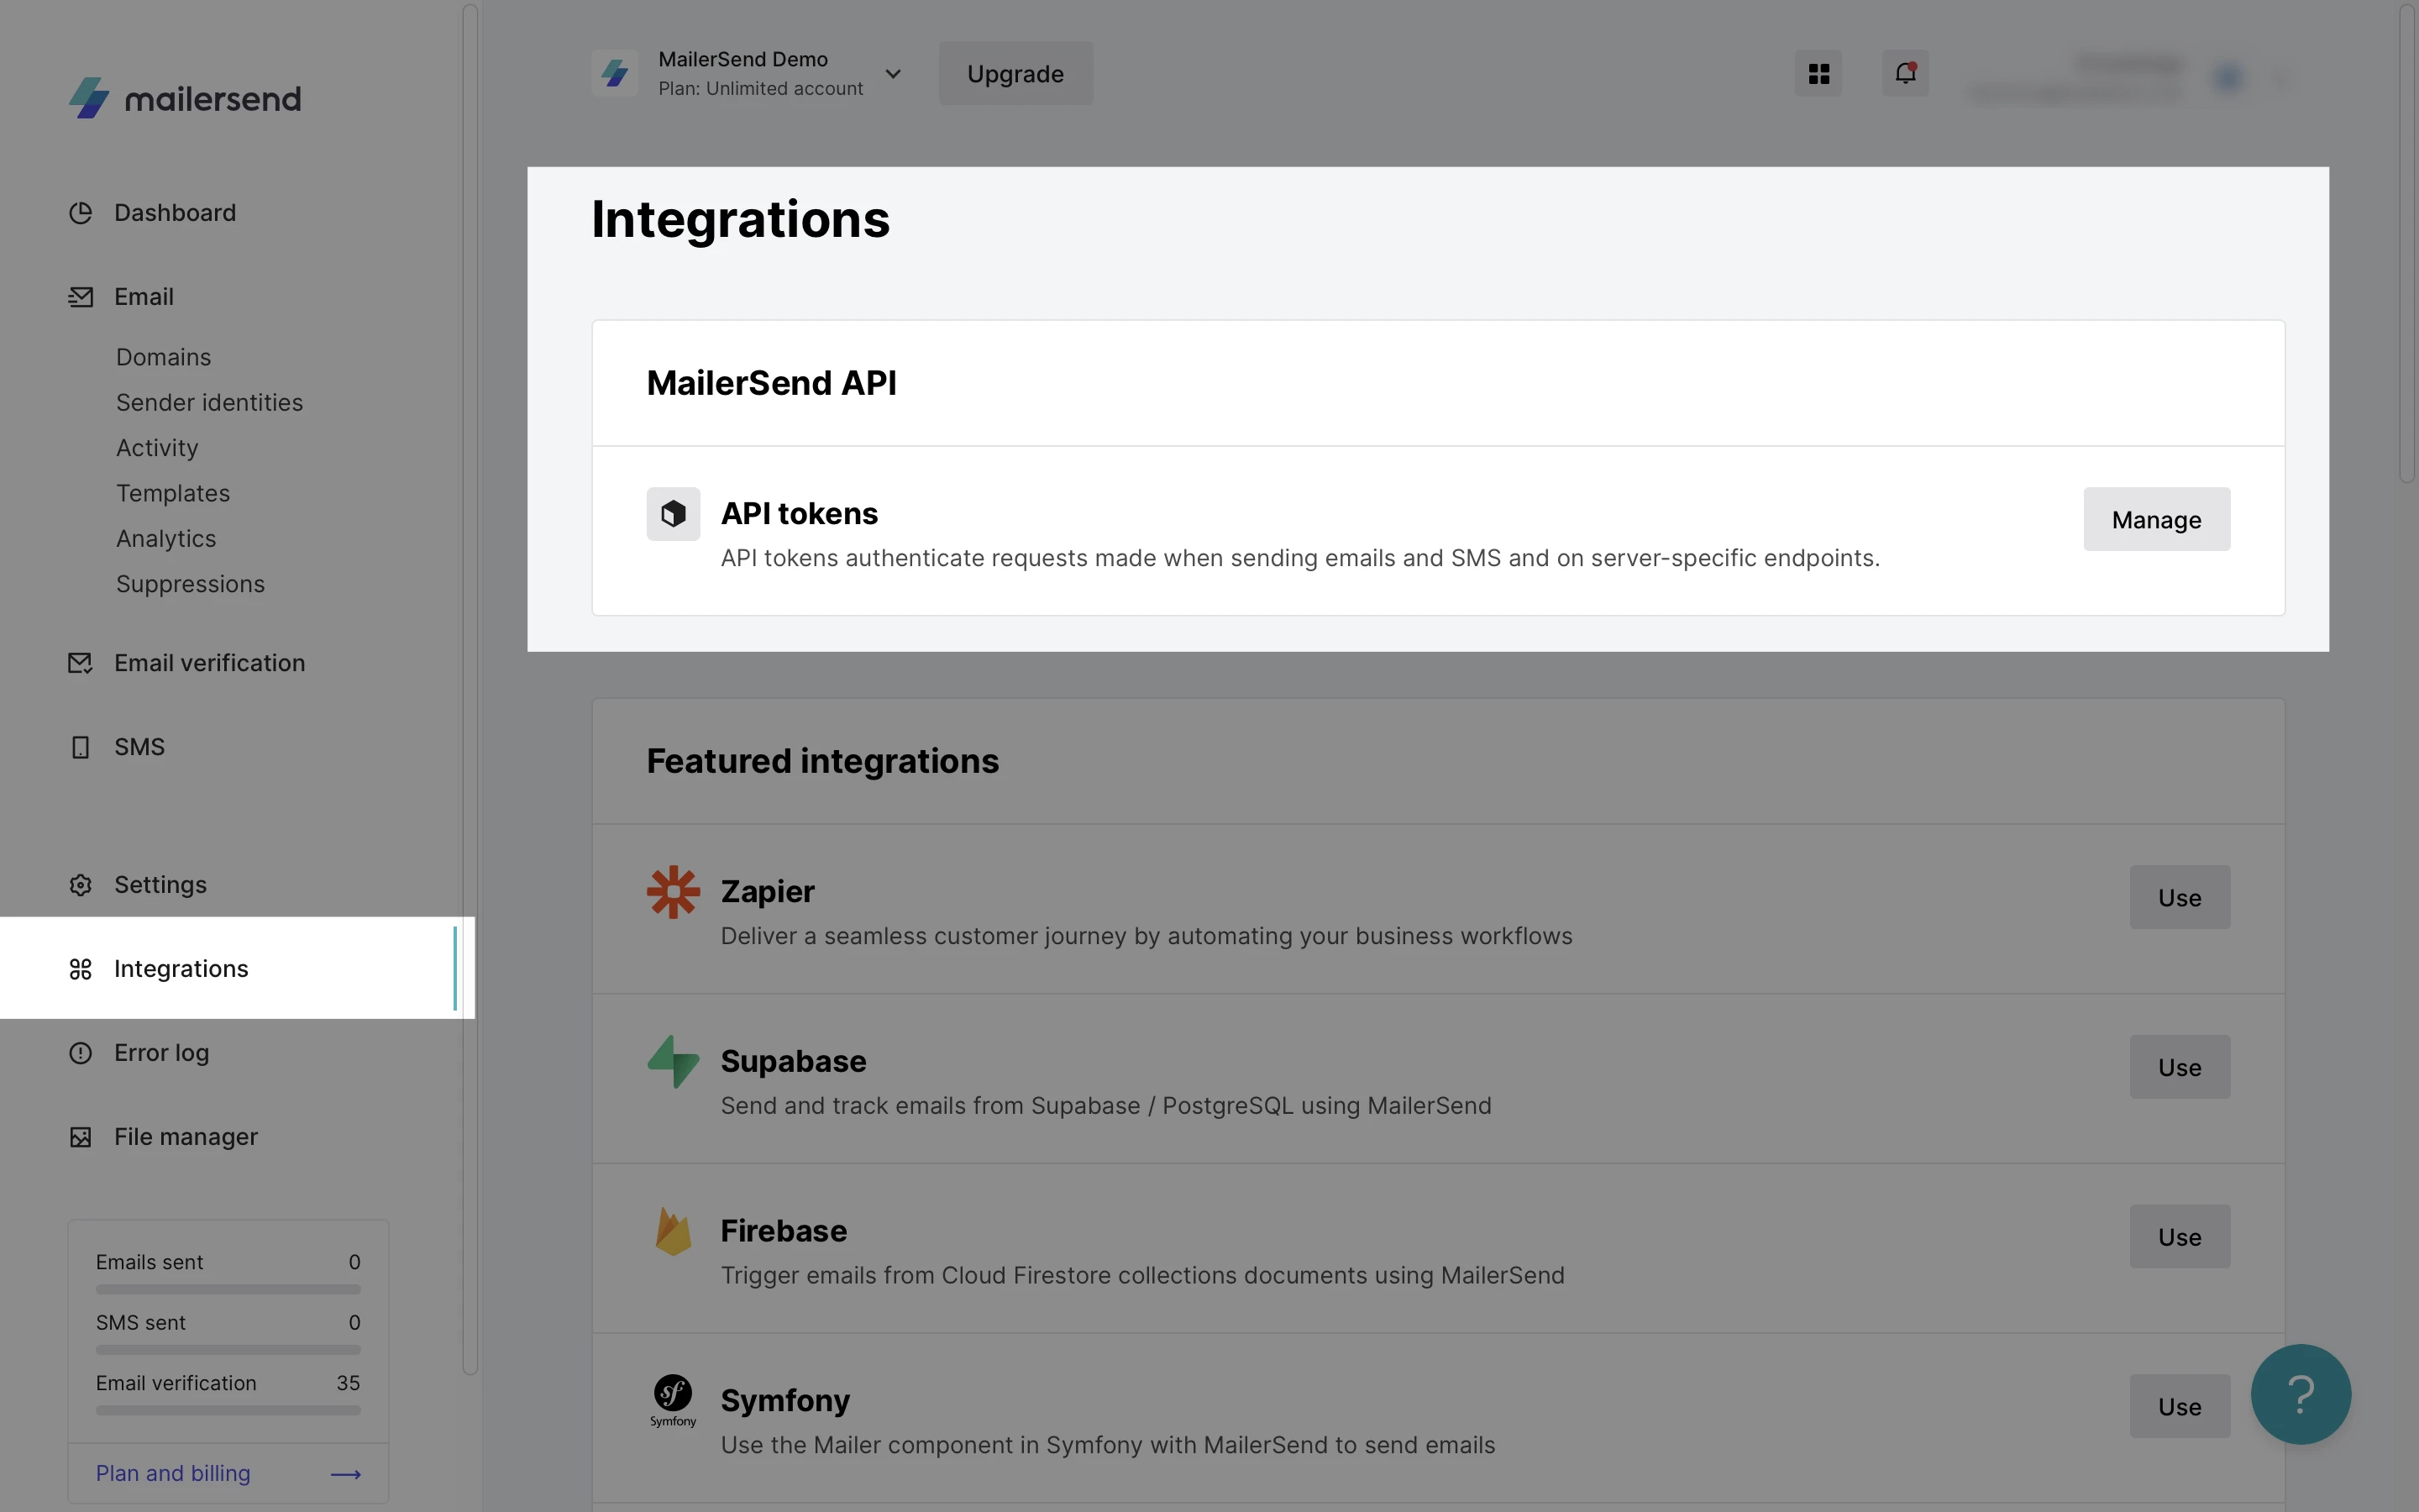Click the Plan and billing arrow icon
The height and width of the screenshot is (1512, 2419).
[x=346, y=1474]
